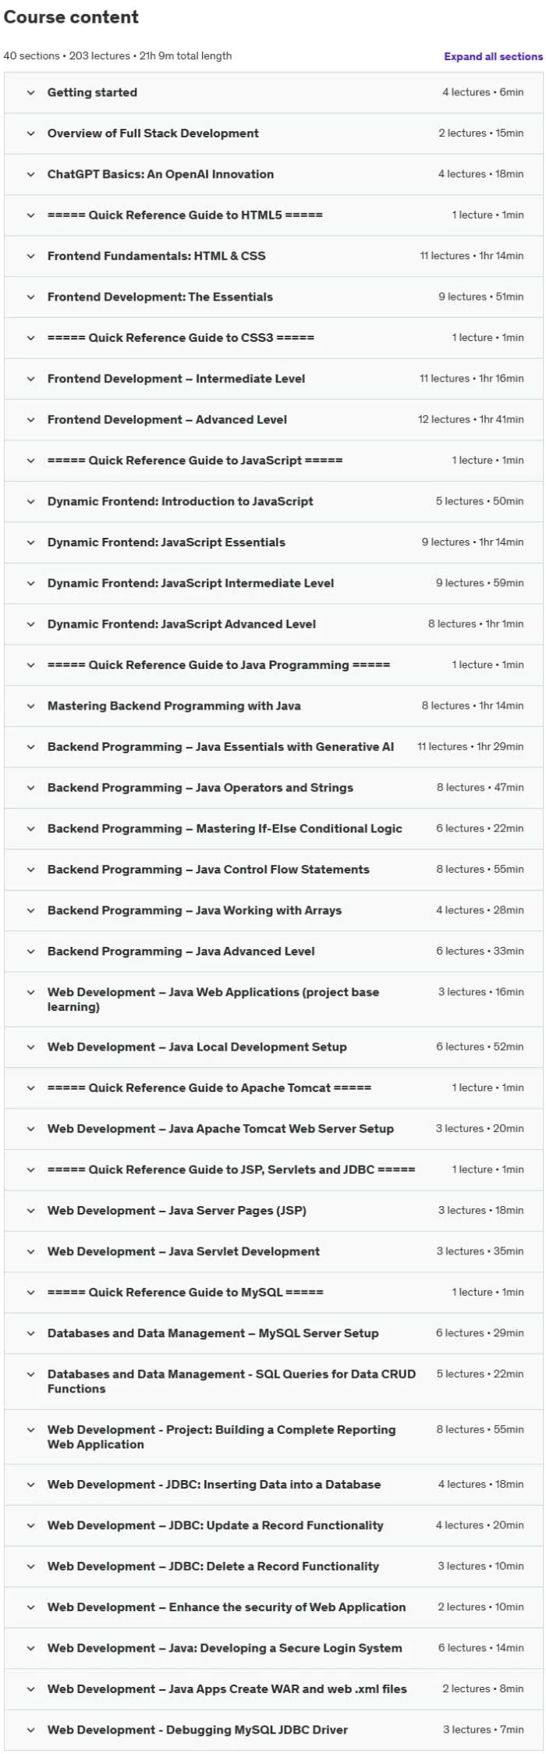Click Expand all sections link

[x=493, y=56]
